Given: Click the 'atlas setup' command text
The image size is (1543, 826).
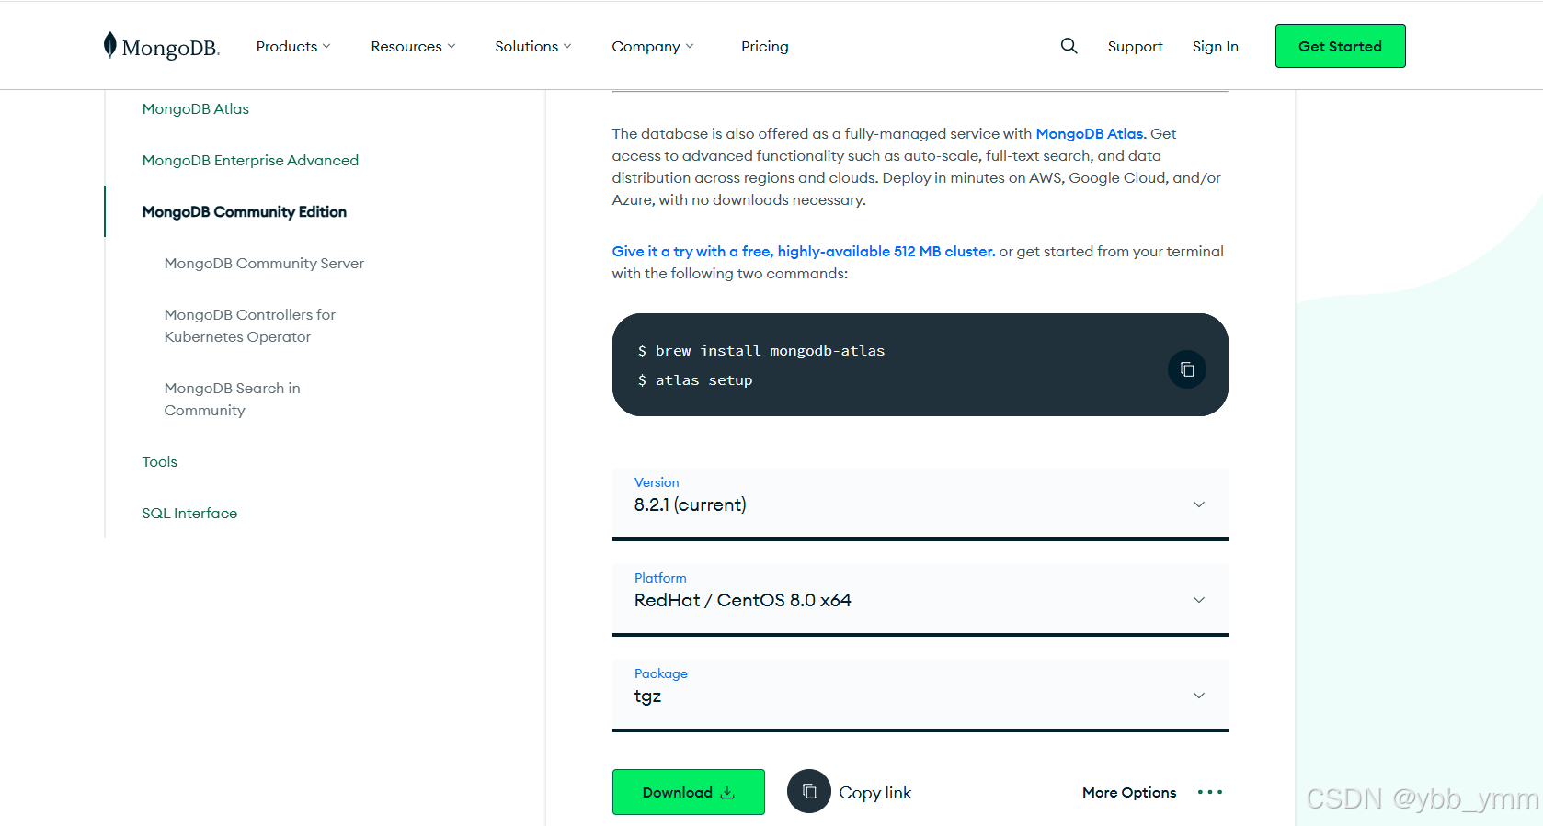Looking at the screenshot, I should click(x=703, y=380).
